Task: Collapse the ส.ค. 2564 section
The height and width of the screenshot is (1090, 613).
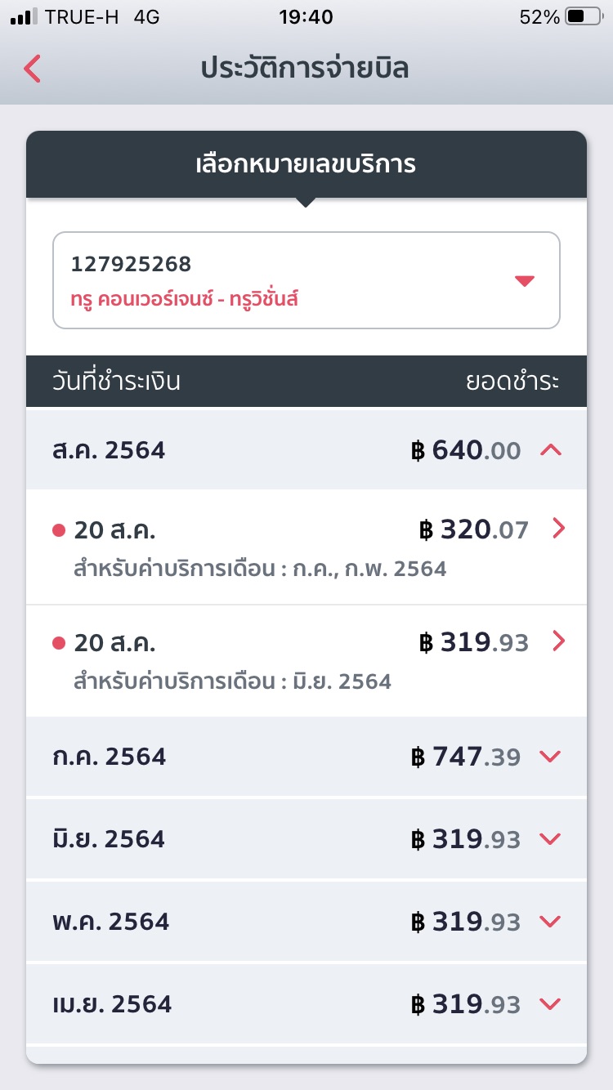Action: pyautogui.click(x=552, y=449)
